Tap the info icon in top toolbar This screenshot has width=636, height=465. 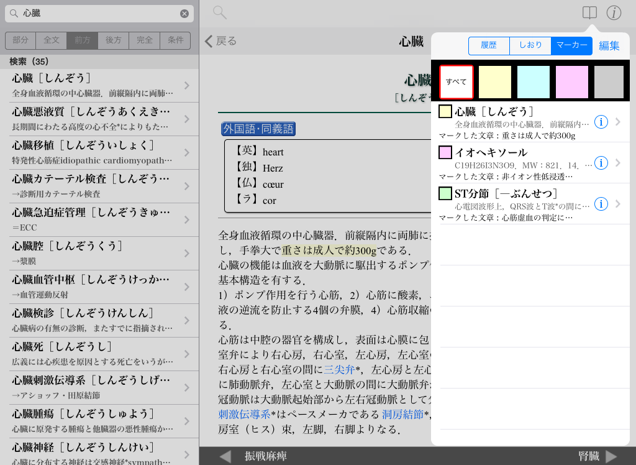coord(614,12)
